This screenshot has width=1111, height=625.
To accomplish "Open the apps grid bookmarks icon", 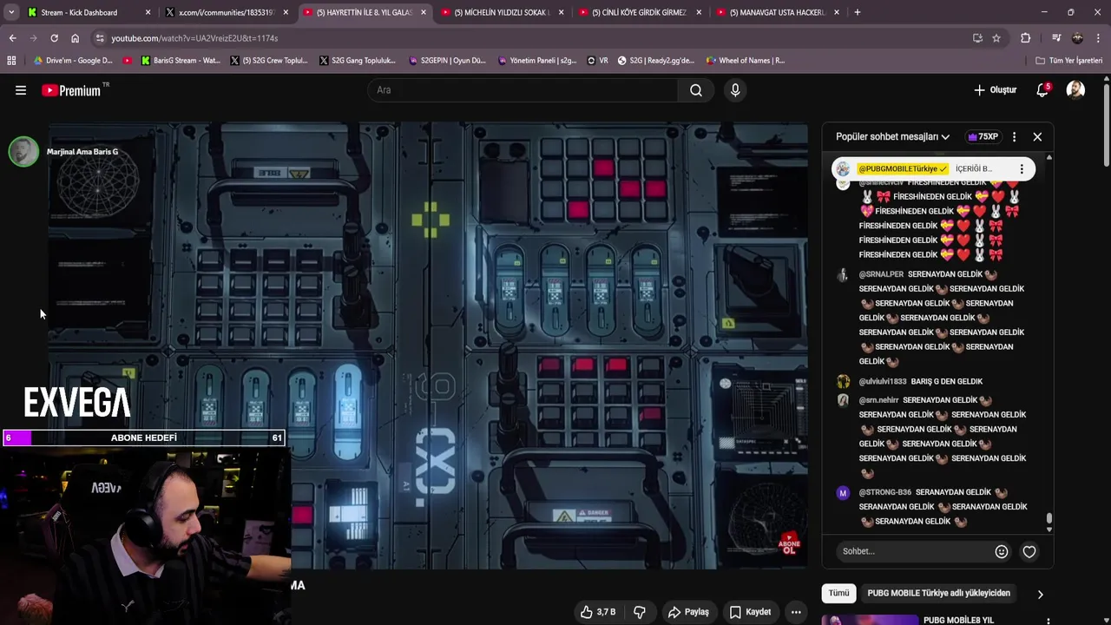I will click(11, 61).
